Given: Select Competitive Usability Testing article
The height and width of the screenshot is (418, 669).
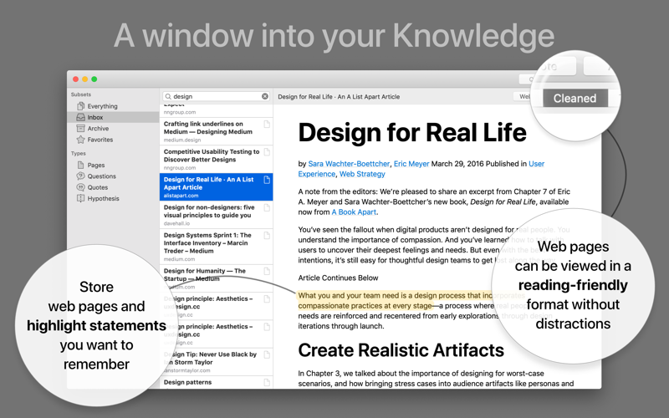Looking at the screenshot, I should (217, 159).
